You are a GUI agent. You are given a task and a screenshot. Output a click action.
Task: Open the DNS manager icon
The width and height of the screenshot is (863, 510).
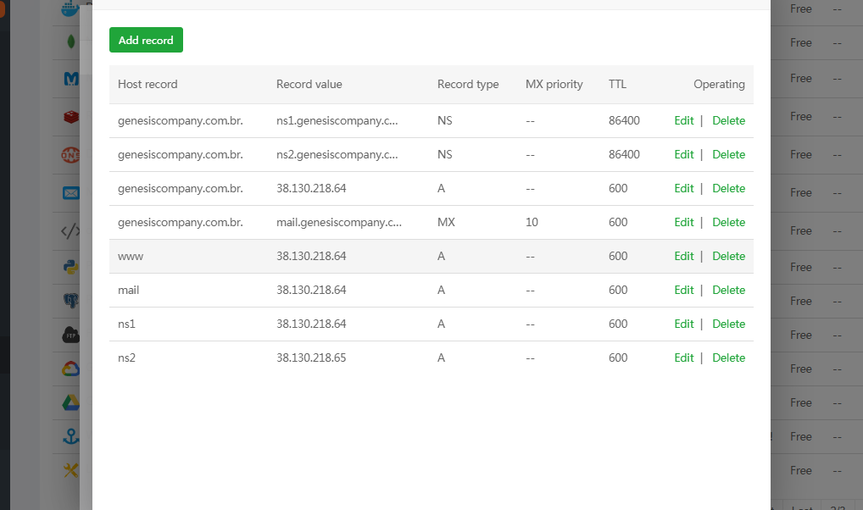click(x=71, y=155)
